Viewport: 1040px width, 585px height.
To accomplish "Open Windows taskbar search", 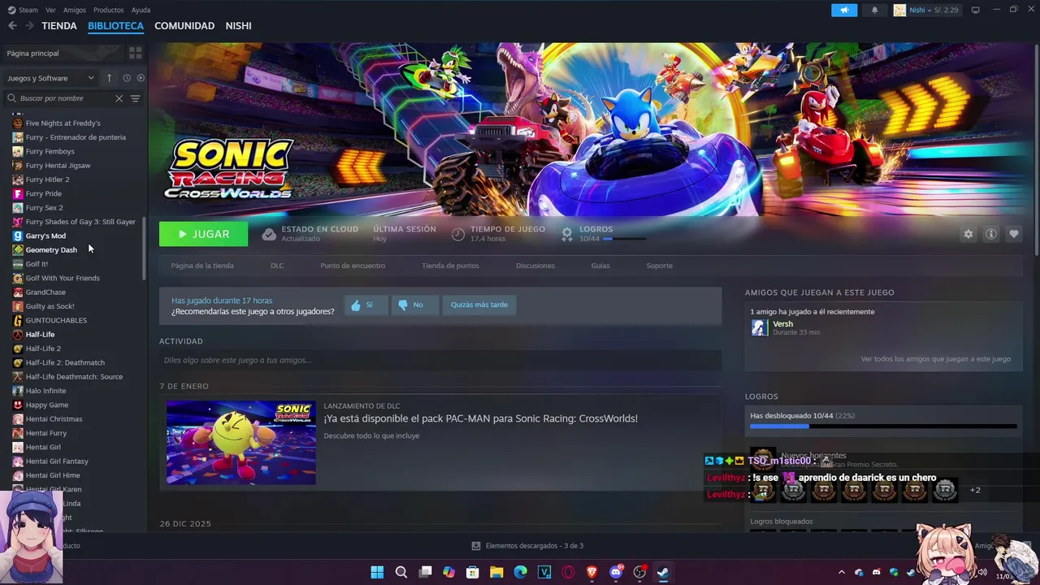I will tap(401, 572).
